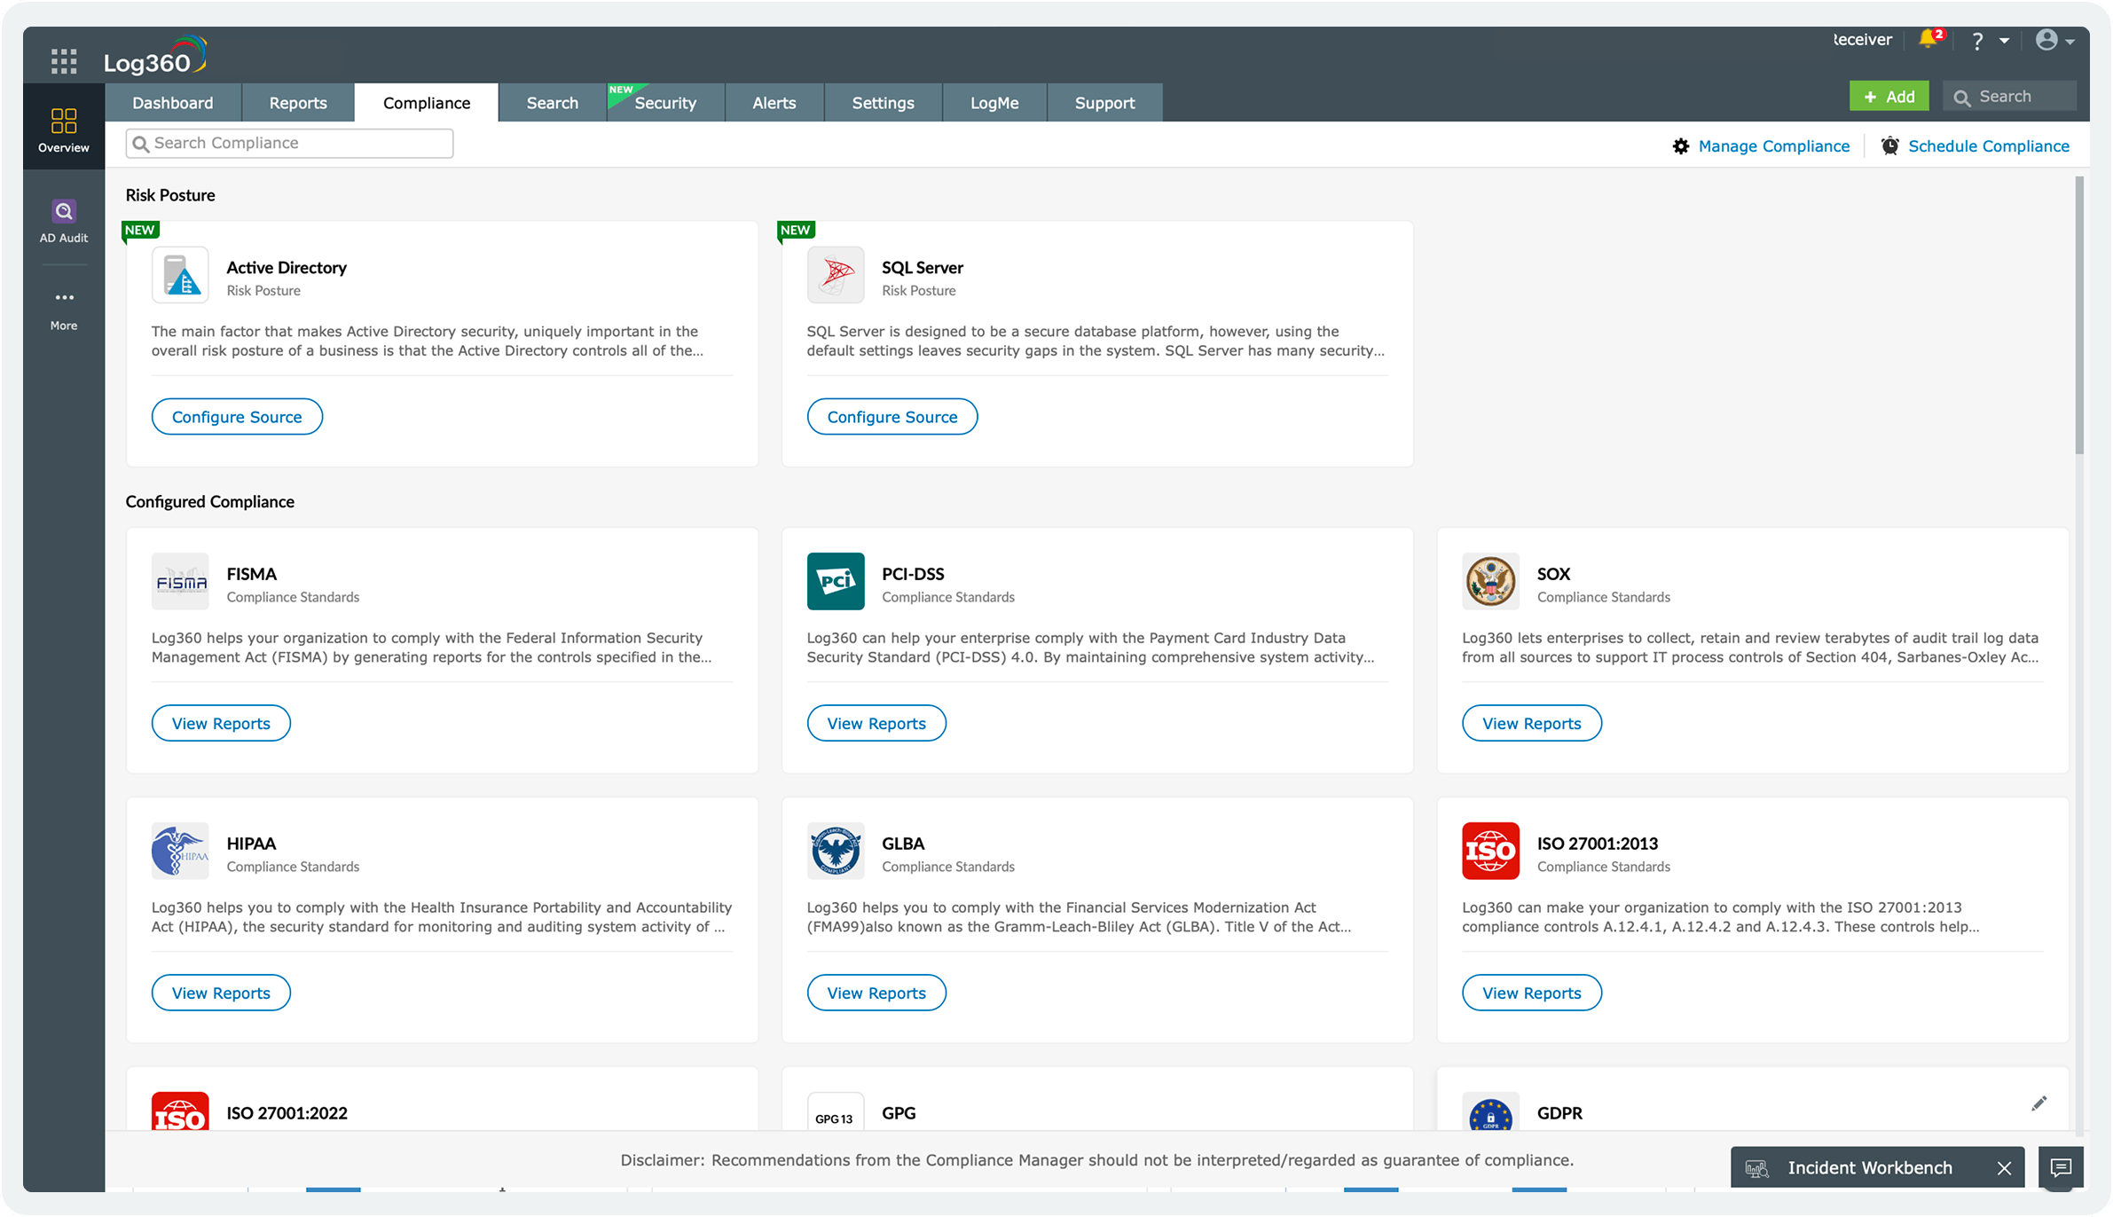Click the ISO 27001:2022 card title
The width and height of the screenshot is (2113, 1217).
pyautogui.click(x=287, y=1113)
